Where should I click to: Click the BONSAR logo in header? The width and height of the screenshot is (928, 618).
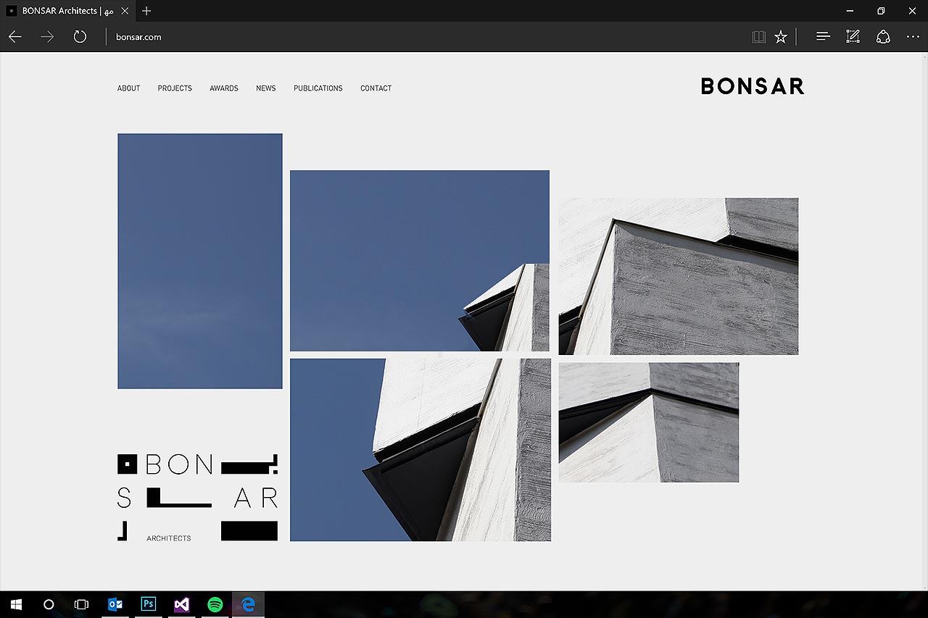tap(753, 86)
